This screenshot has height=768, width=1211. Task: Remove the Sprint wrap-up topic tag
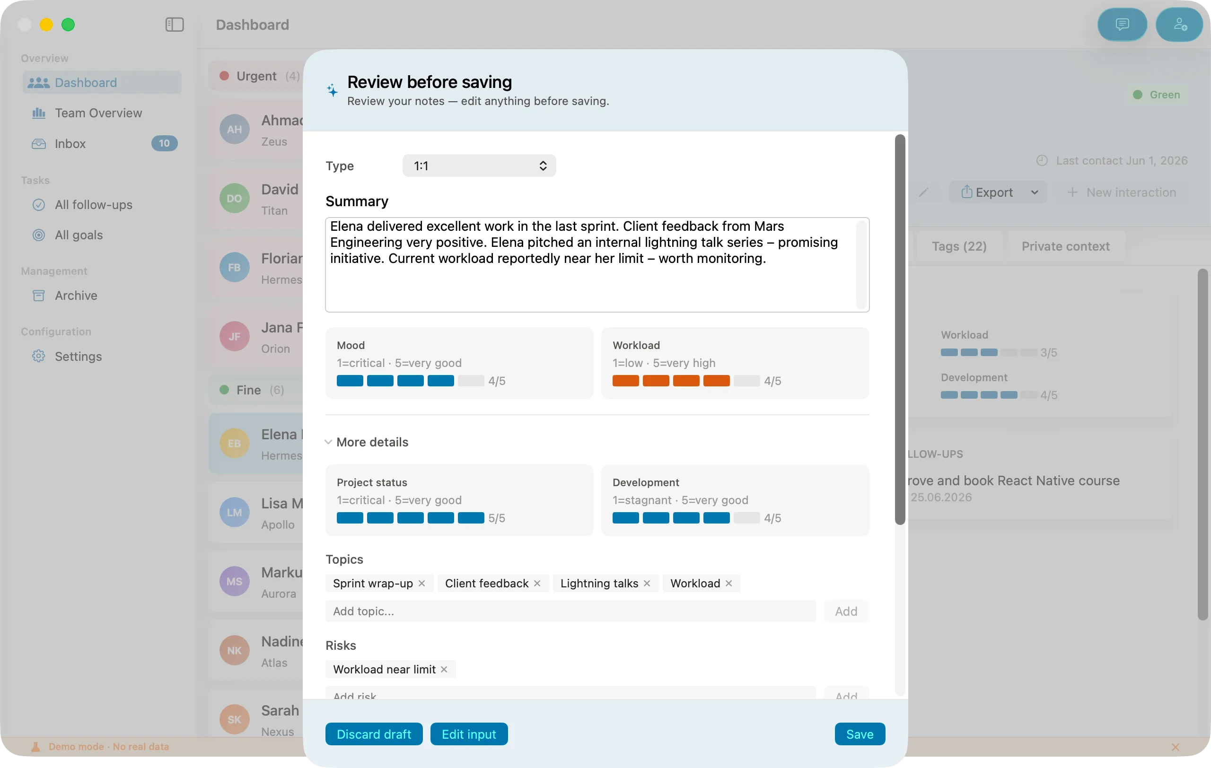click(x=421, y=583)
